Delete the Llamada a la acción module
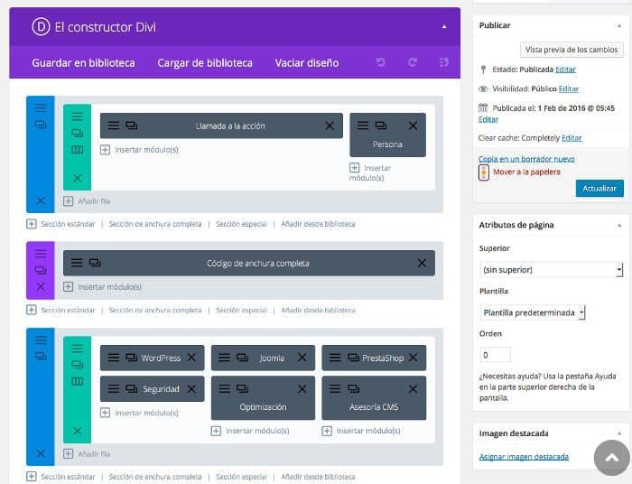This screenshot has height=484, width=632. coord(330,126)
